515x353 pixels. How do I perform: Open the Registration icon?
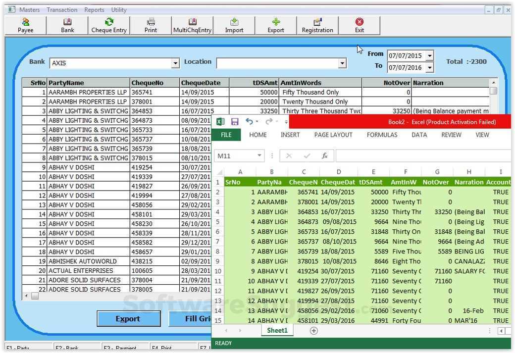(317, 25)
